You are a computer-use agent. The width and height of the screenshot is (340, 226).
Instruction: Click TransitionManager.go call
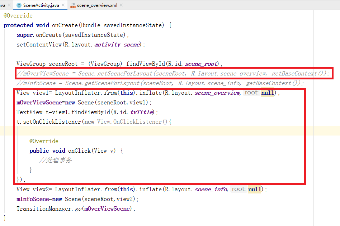pos(76,209)
